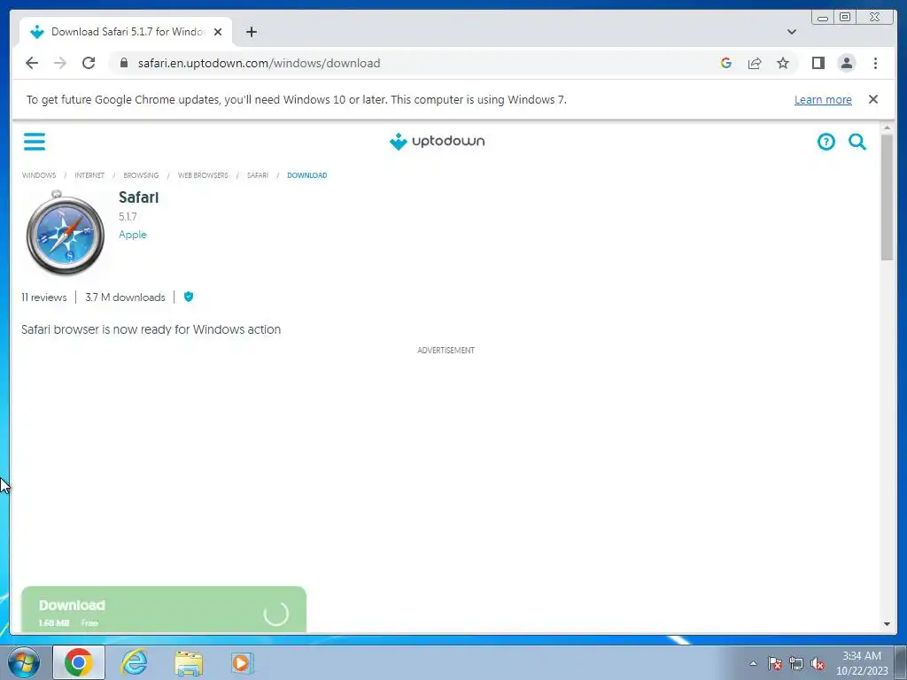Close the Download Safari tab
Image resolution: width=907 pixels, height=680 pixels.
[x=218, y=32]
